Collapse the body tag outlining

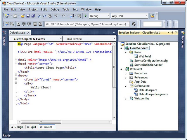pos(16,75)
